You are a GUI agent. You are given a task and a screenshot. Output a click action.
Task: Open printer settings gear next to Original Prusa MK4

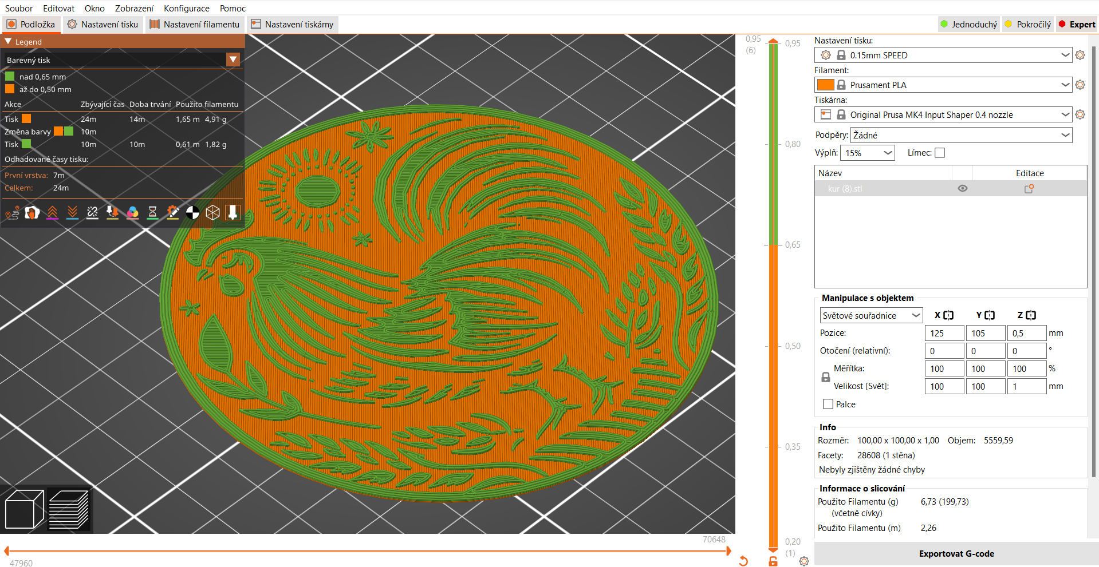tap(1080, 114)
